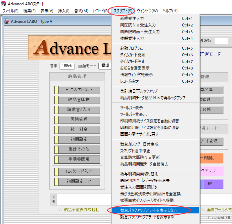Screen dimensions: 232x224
Task: Choose 画面を標準サイズに戻す menu item
Action: pyautogui.click(x=155, y=134)
